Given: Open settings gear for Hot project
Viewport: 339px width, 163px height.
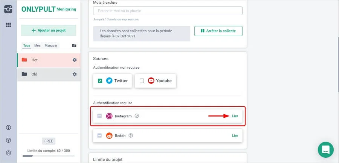Looking at the screenshot, I should tap(75, 60).
